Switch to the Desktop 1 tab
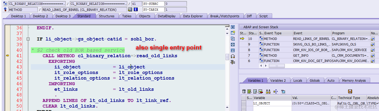Screen dimensions: 379x111 [18, 16]
